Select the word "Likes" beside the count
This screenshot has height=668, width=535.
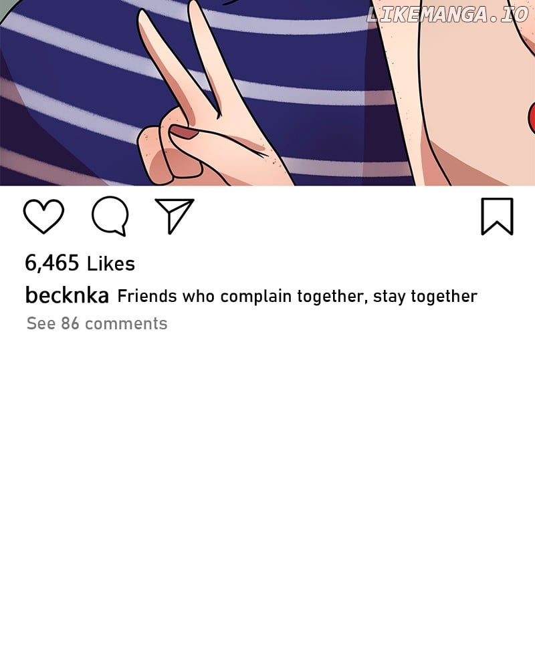pos(111,264)
